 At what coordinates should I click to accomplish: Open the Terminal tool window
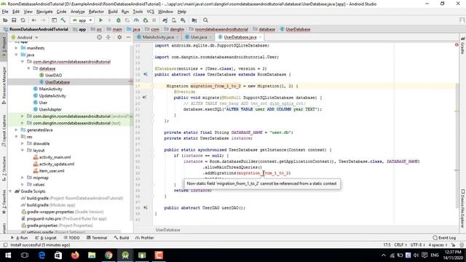[97, 238]
